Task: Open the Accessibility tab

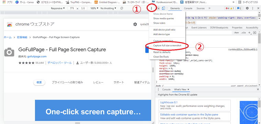Action: [252, 27]
